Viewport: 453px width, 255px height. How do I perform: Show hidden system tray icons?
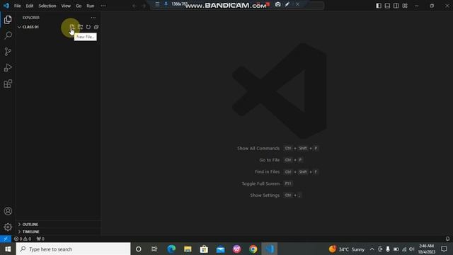(x=372, y=249)
